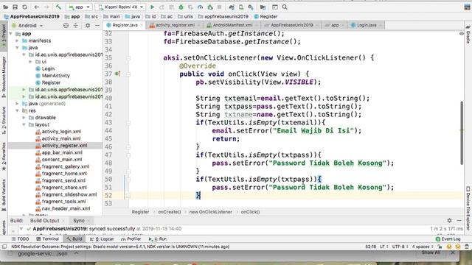The height and width of the screenshot is (265, 472).
Task: Select the Register.java editor tab
Action: pos(125,25)
